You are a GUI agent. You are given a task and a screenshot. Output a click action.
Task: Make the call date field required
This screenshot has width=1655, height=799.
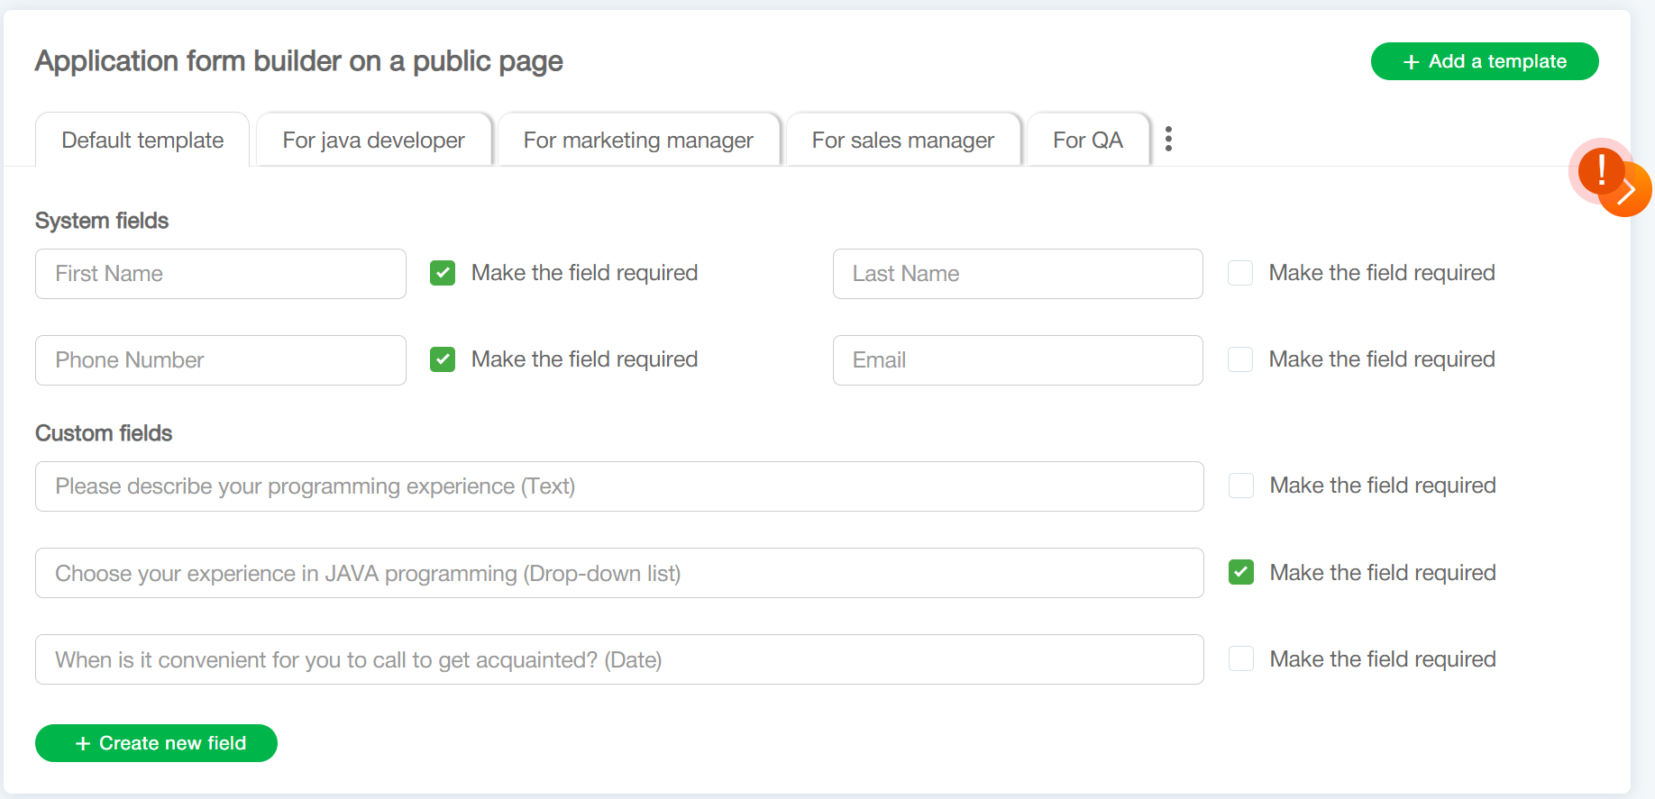pyautogui.click(x=1241, y=659)
